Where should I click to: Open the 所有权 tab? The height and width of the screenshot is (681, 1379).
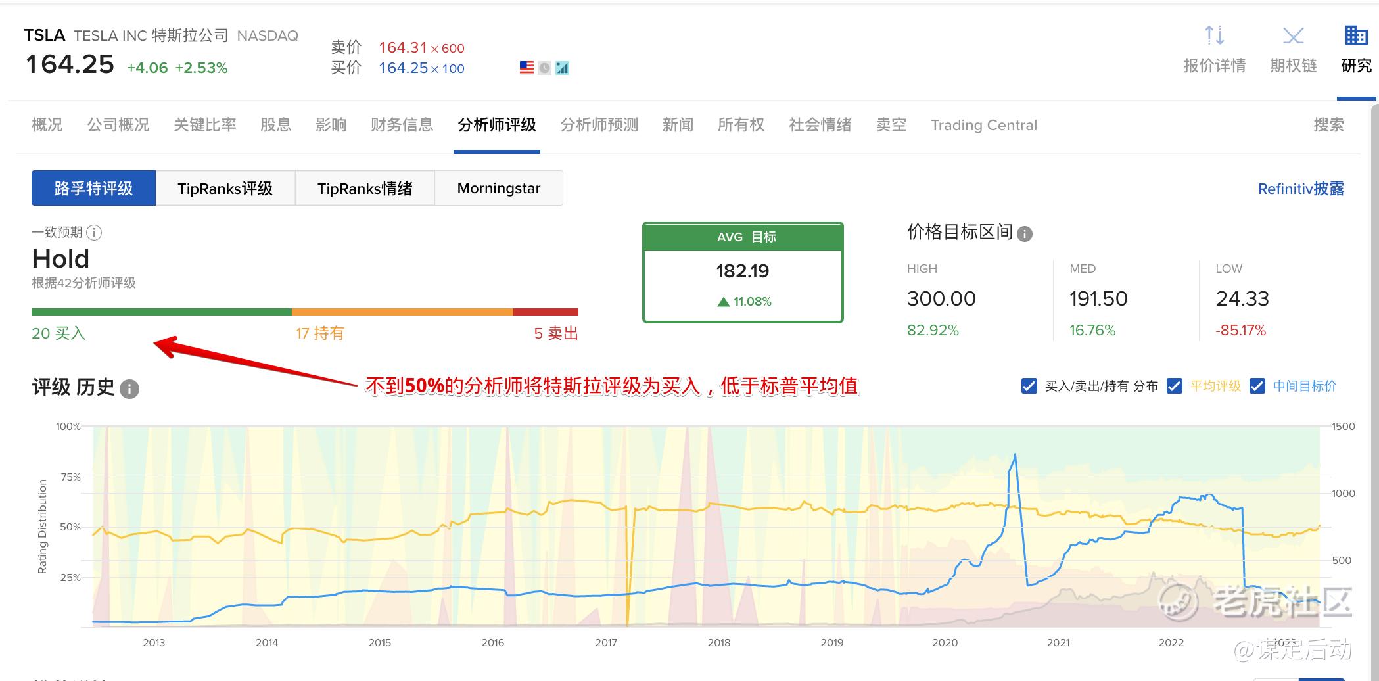click(741, 125)
